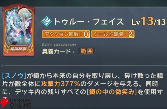Click the left endpoint of divider line
Image resolution: width=167 pixels, height=109 pixels.
tap(2, 66)
